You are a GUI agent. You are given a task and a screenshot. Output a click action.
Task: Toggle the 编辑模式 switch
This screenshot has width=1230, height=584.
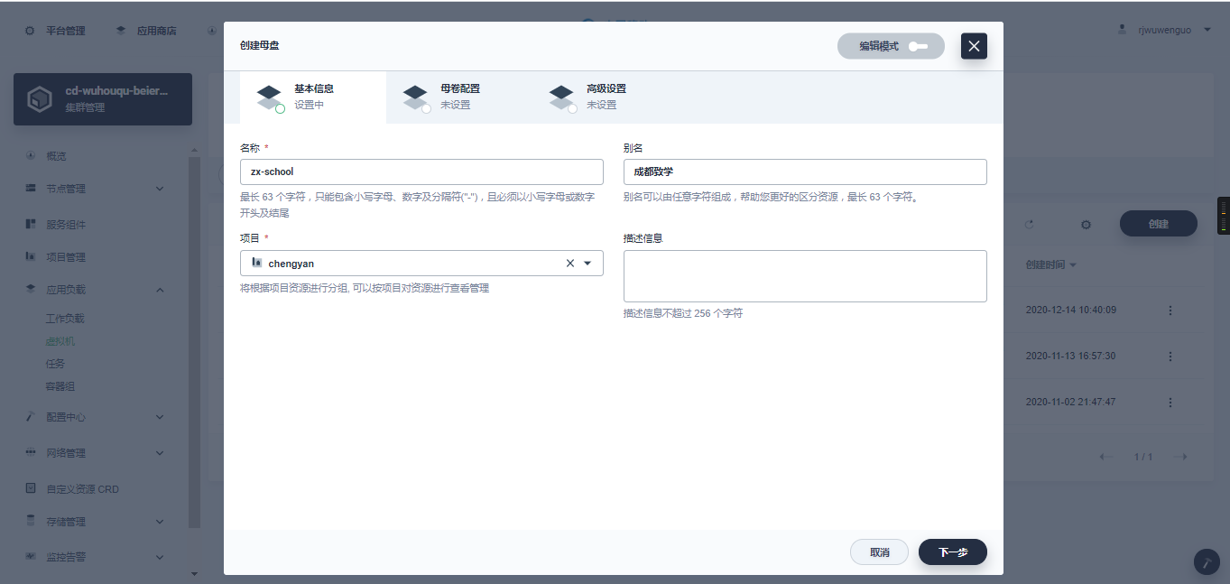918,46
